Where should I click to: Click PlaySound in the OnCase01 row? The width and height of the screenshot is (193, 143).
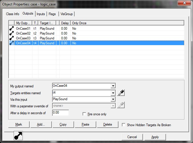(47, 29)
